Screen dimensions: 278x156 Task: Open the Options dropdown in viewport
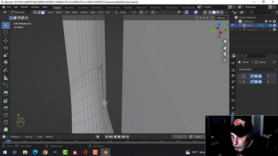point(222,18)
